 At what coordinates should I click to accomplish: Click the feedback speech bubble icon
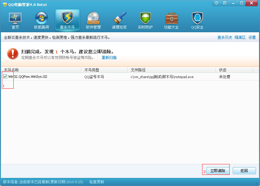tap(216, 3)
